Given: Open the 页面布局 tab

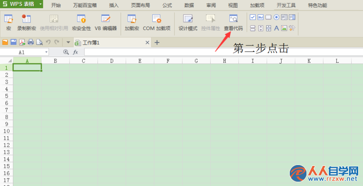Looking at the screenshot, I should (x=140, y=5).
